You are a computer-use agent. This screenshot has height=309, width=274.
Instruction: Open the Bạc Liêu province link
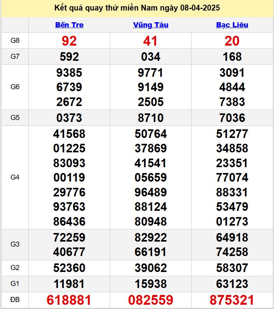point(232,25)
